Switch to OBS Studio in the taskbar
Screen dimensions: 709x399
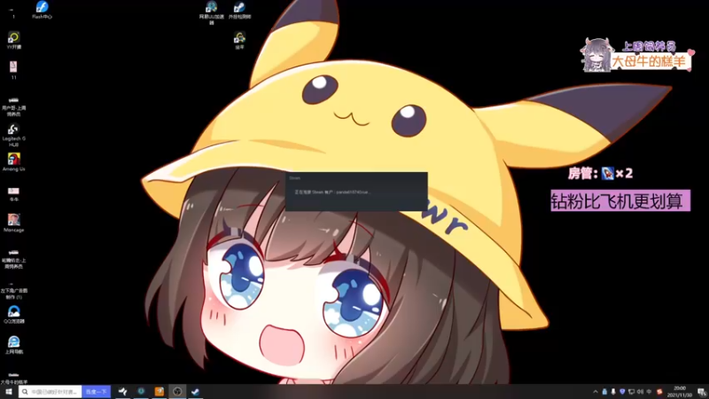coord(177,392)
